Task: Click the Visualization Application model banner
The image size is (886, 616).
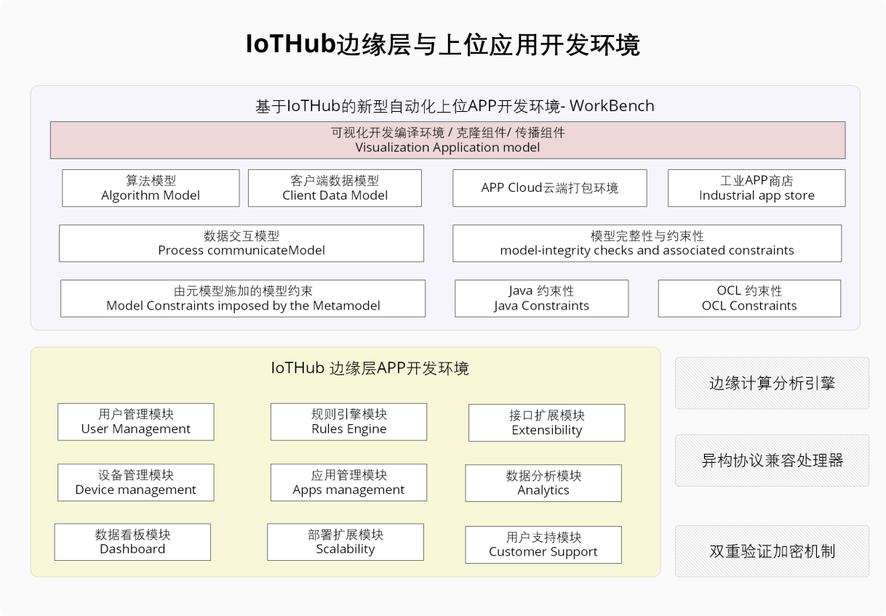Action: point(447,140)
